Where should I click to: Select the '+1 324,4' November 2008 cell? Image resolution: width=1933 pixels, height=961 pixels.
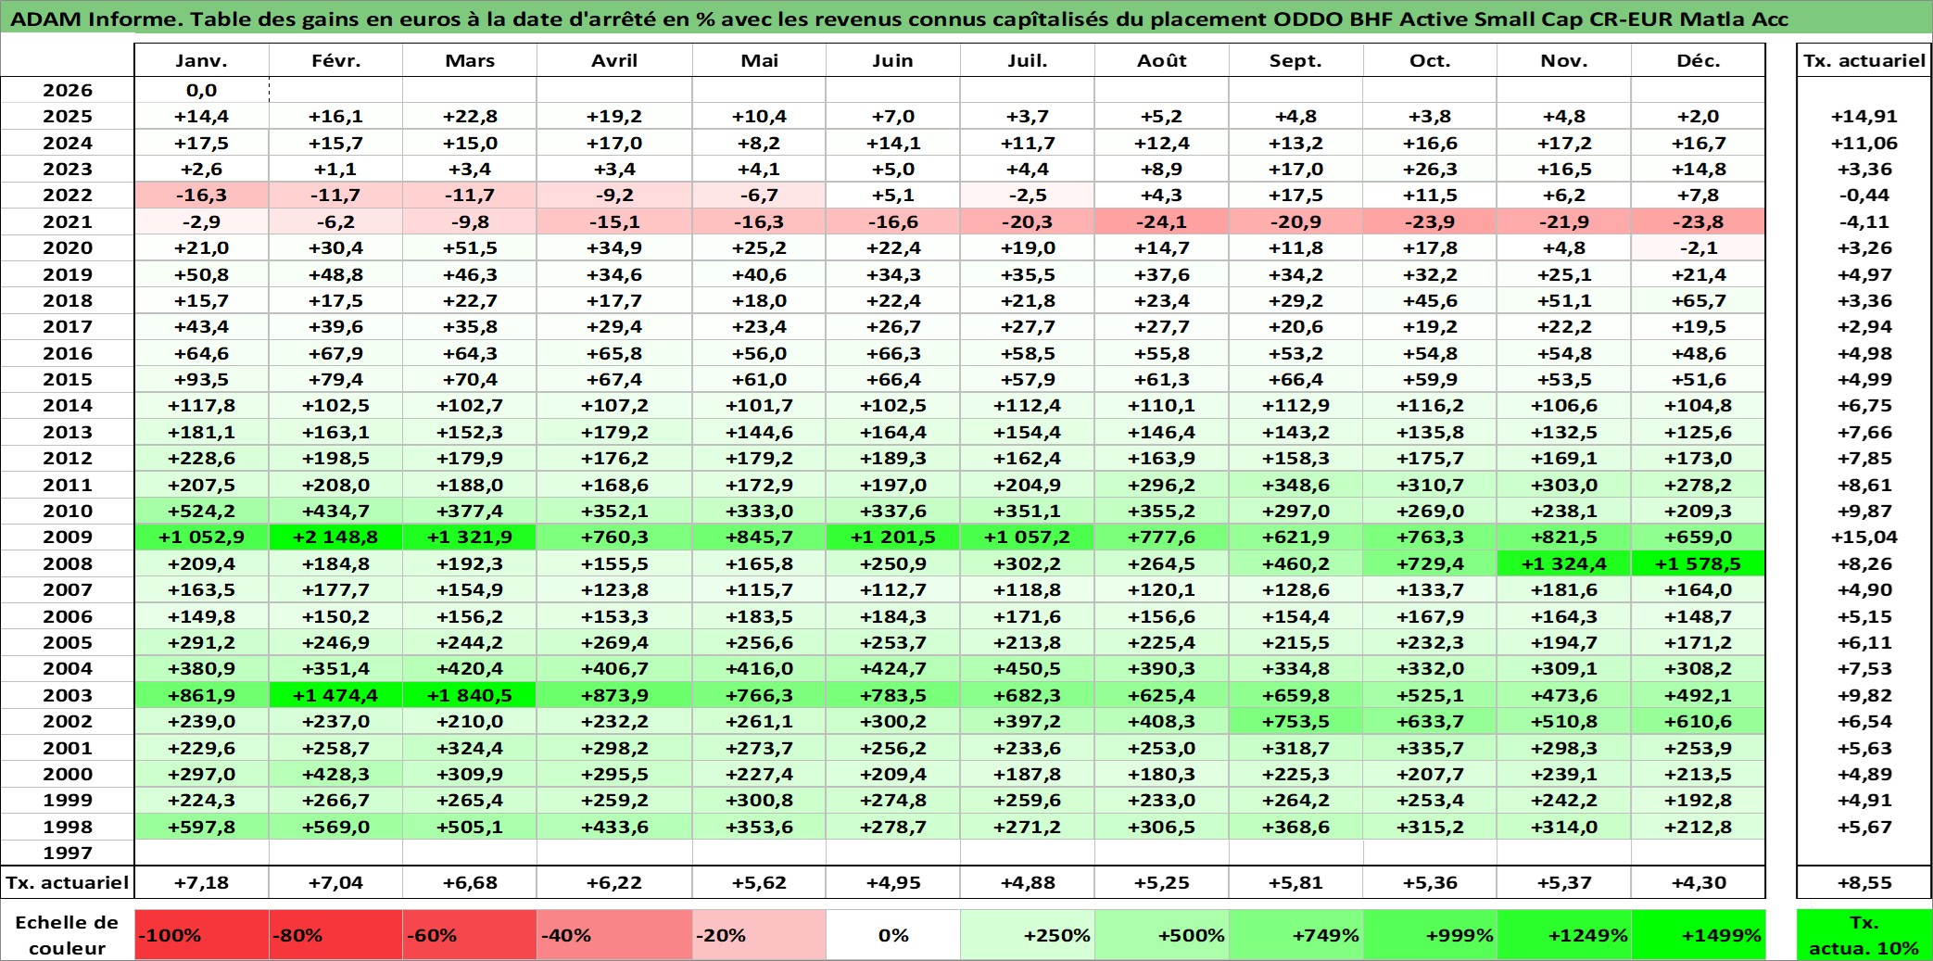(x=1564, y=563)
